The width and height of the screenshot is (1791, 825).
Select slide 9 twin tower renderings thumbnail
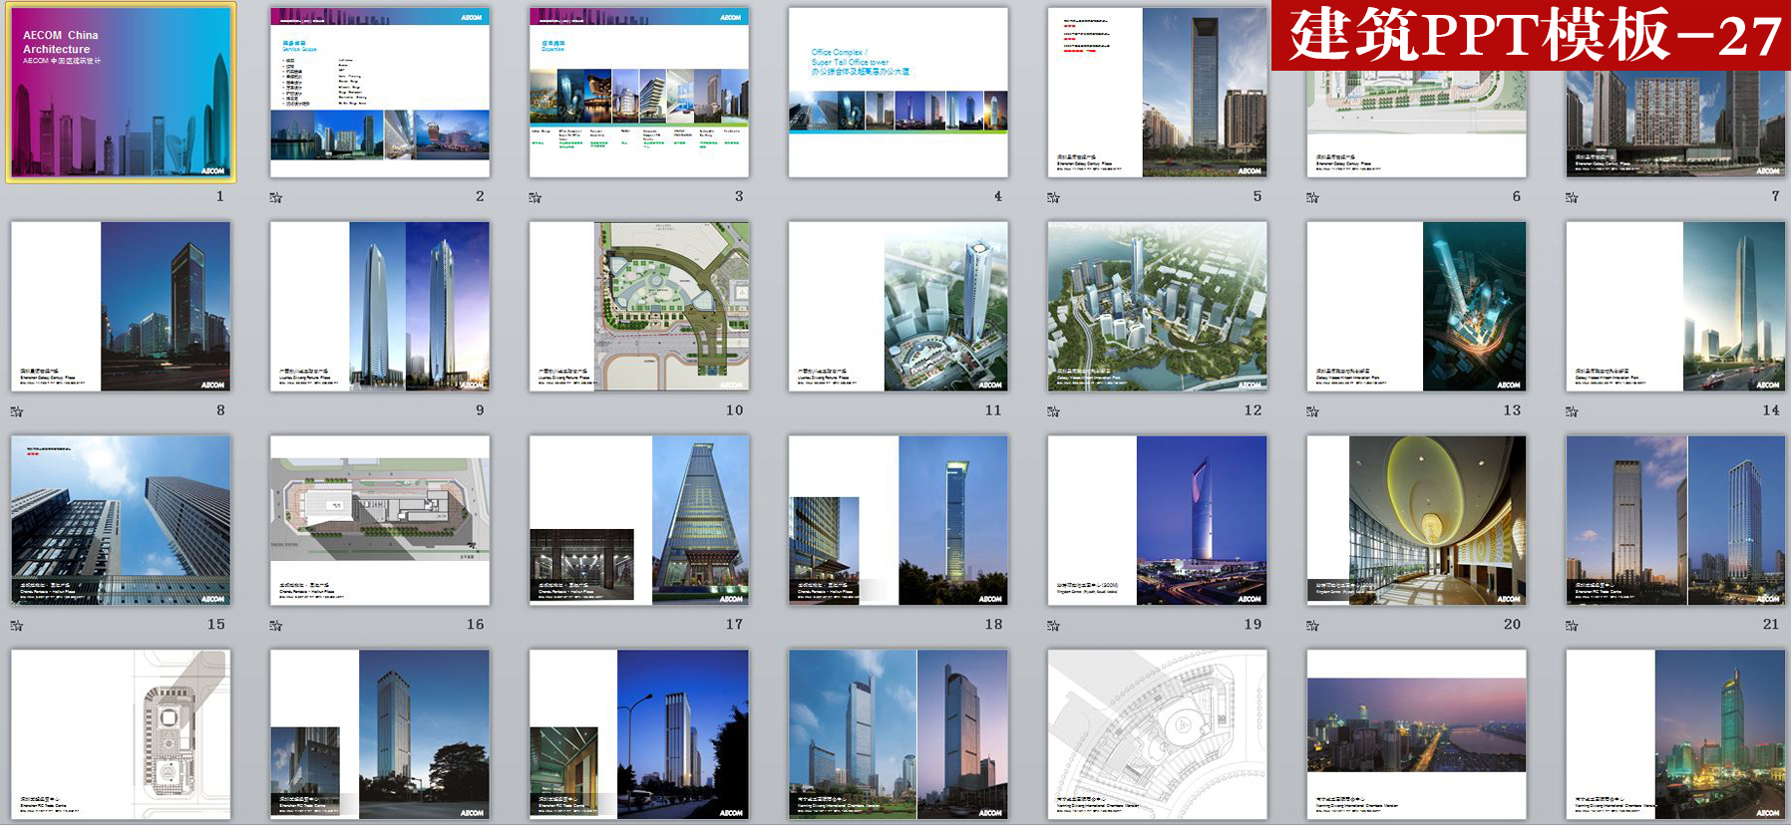tap(380, 307)
